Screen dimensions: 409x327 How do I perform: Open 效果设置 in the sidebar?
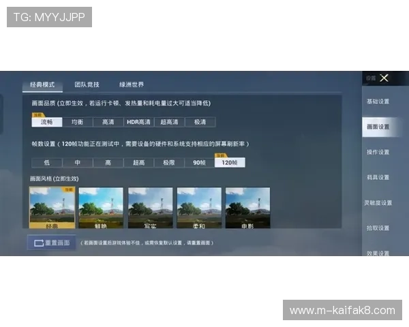tap(378, 253)
